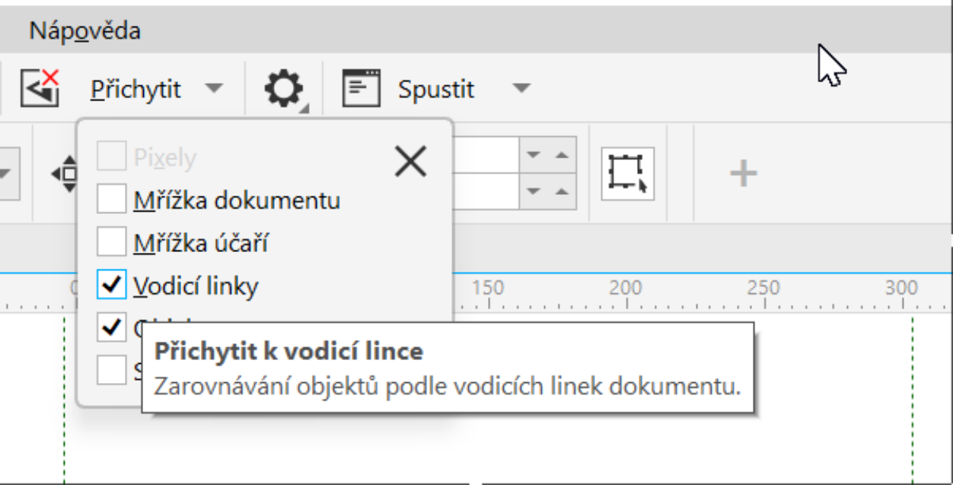Screen dimensions: 953x485
Task: Enable the Mřížka dokumentu checkbox
Action: click(x=112, y=201)
